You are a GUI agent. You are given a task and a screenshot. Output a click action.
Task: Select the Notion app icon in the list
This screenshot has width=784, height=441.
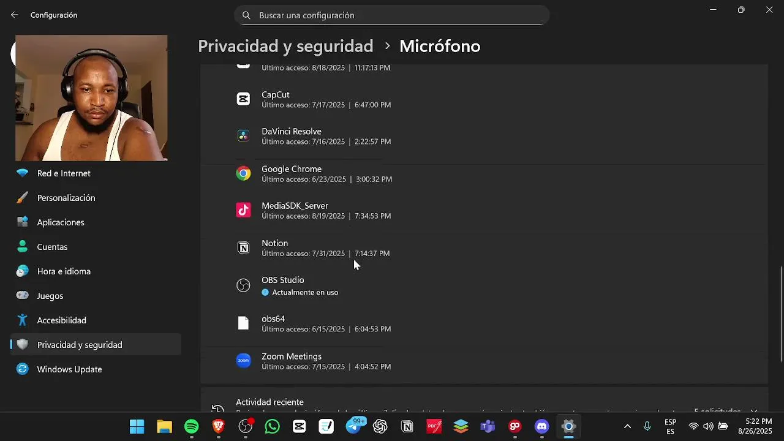tap(243, 247)
